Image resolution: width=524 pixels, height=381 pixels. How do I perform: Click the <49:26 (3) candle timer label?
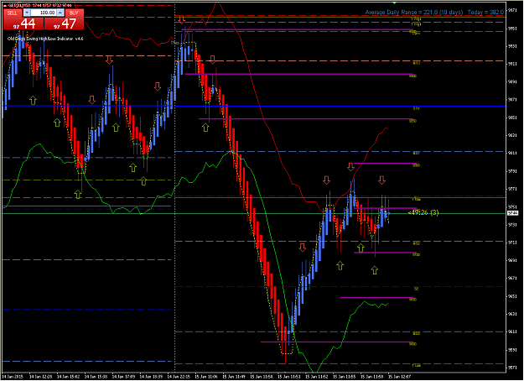(423, 212)
